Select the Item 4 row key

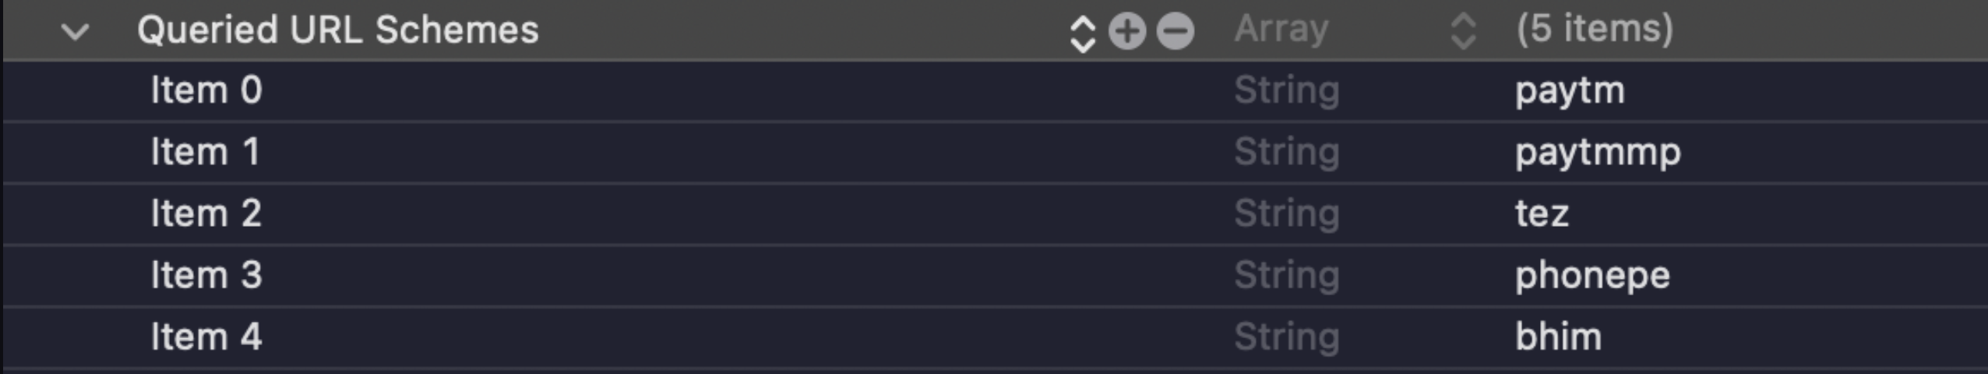206,337
